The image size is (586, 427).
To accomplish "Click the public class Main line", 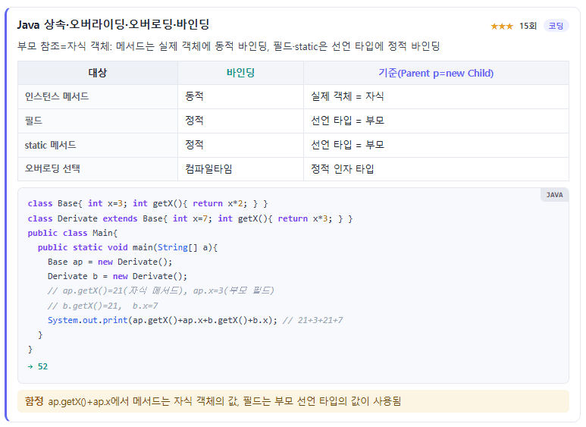I will tap(73, 233).
